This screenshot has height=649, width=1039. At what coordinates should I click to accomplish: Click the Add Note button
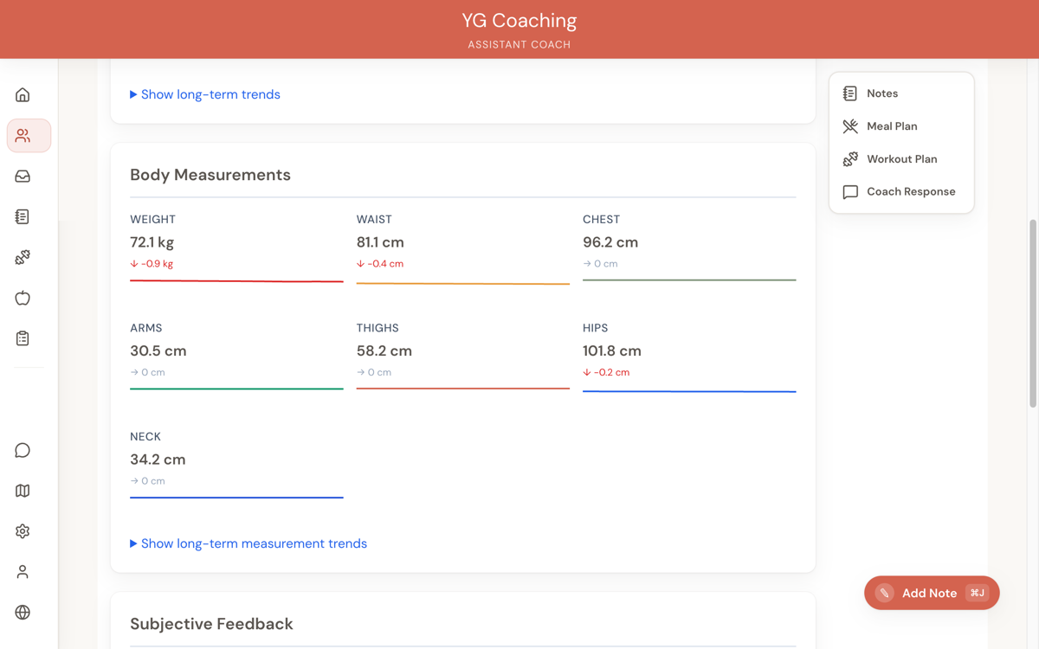point(931,593)
